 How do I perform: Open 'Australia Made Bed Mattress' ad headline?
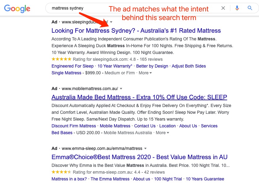click(x=139, y=97)
